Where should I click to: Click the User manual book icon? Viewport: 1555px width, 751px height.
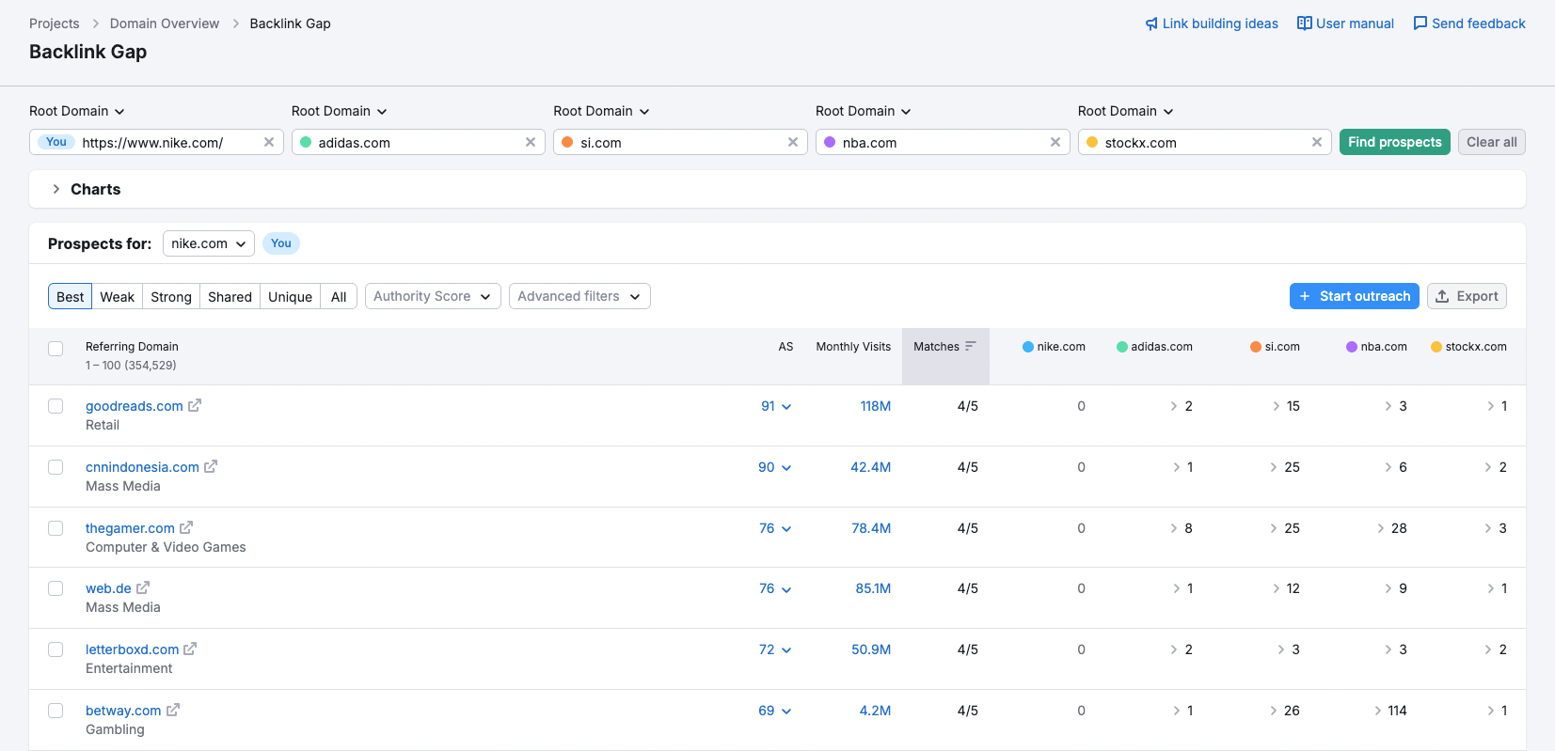click(1304, 23)
